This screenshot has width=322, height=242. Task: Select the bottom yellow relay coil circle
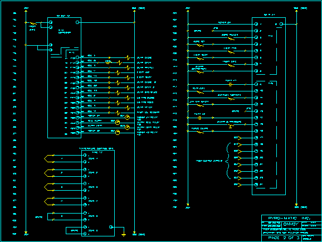point(118,133)
